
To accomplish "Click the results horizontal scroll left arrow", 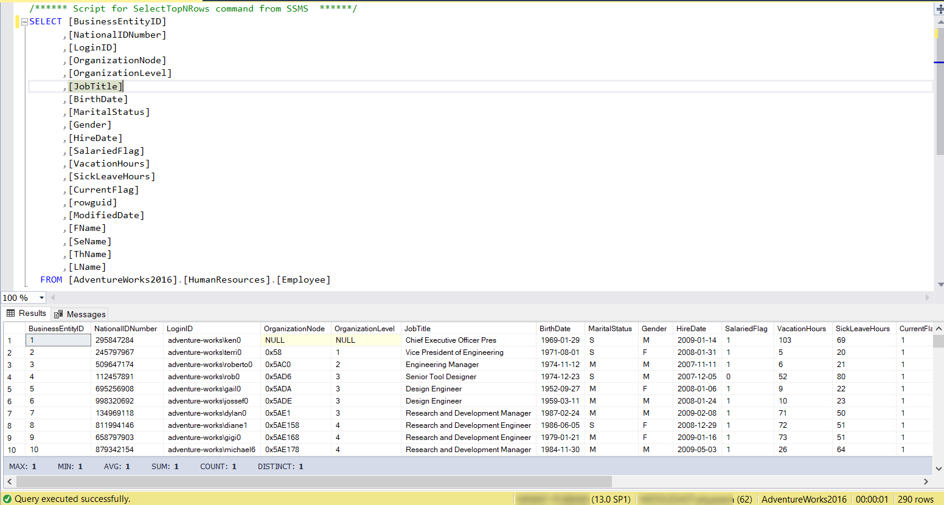I will coord(9,481).
